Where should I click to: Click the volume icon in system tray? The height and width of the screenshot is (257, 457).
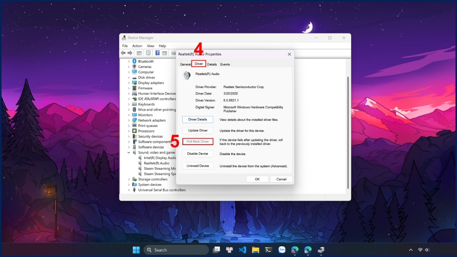[427, 250]
